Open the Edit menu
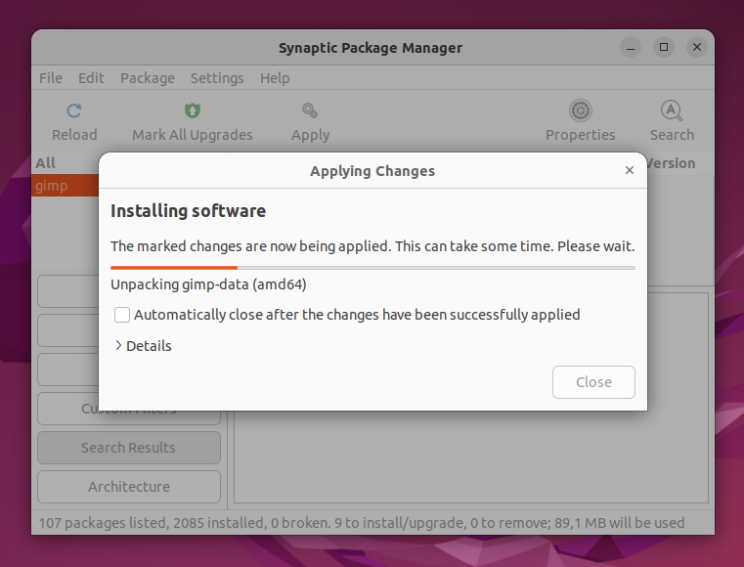The image size is (744, 567). (91, 78)
